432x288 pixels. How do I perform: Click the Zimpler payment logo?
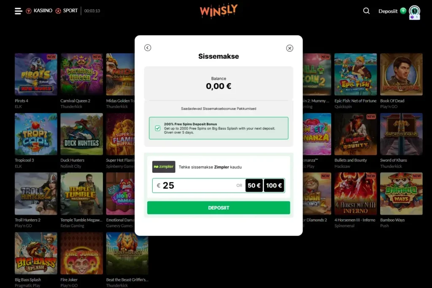pyautogui.click(x=164, y=167)
